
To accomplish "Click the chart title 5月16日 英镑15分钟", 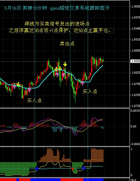I will (26, 8).
